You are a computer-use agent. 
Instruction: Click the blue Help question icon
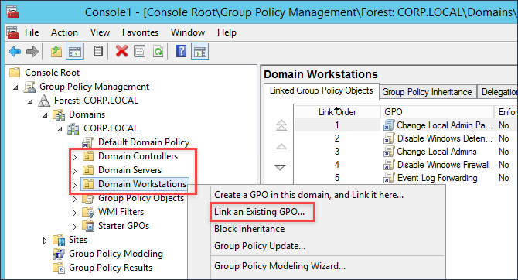(x=182, y=51)
